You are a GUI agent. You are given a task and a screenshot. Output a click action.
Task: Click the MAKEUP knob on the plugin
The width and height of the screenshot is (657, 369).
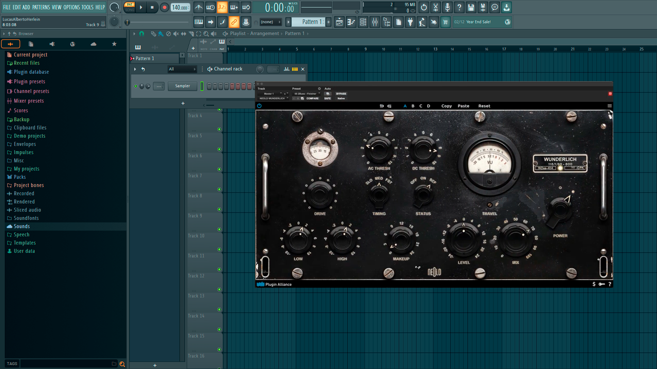point(401,240)
